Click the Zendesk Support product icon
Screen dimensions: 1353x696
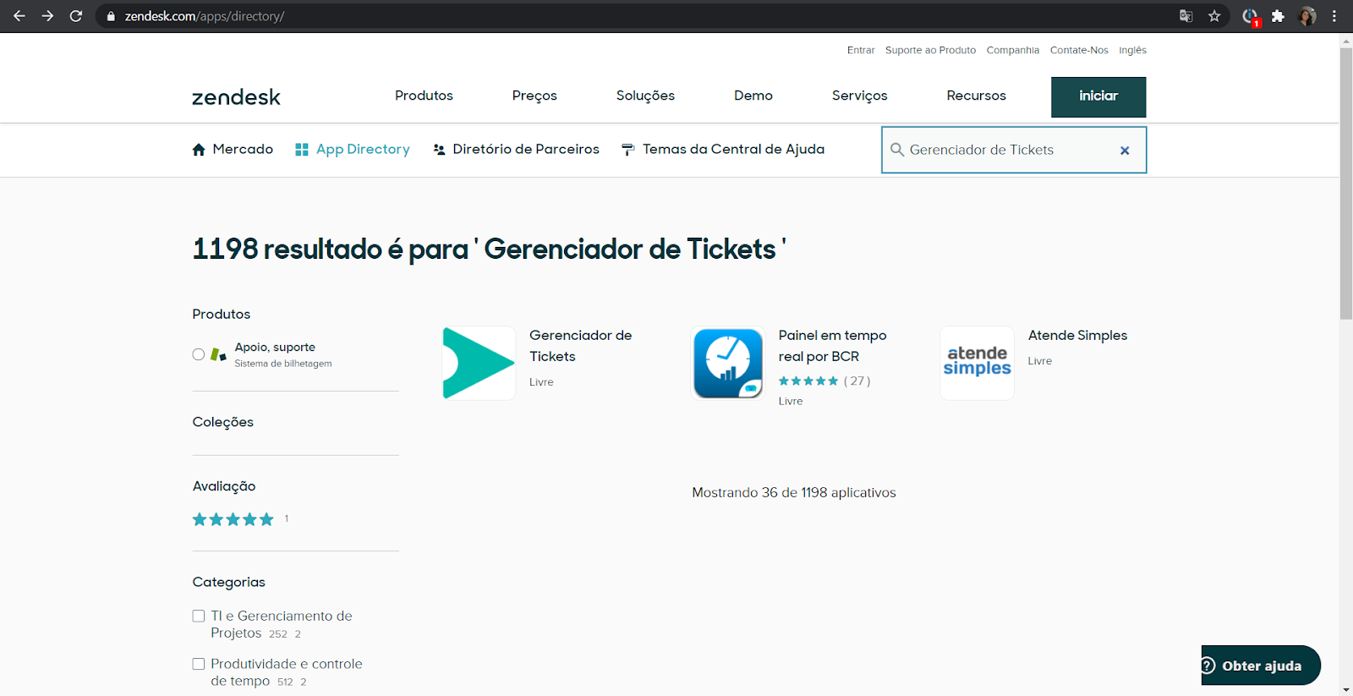[x=218, y=354]
